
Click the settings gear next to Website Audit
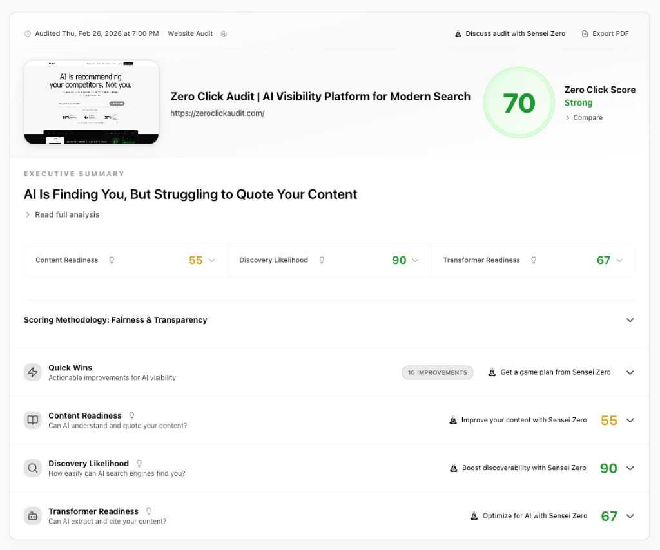[224, 33]
